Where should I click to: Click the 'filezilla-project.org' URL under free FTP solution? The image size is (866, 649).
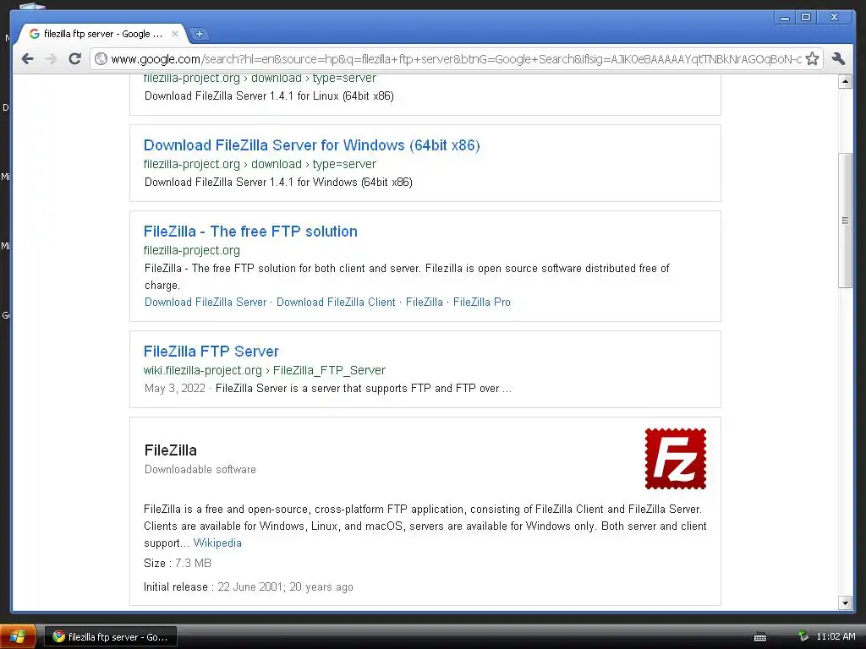click(192, 250)
